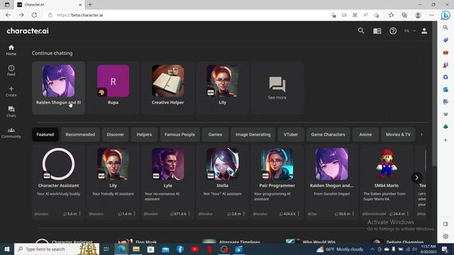Open the options menu on the Pair Programmer card
This screenshot has height=255, width=454.
299,214
